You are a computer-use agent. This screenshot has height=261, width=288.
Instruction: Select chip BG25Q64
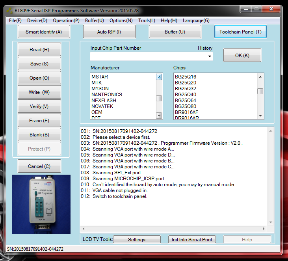(x=186, y=101)
